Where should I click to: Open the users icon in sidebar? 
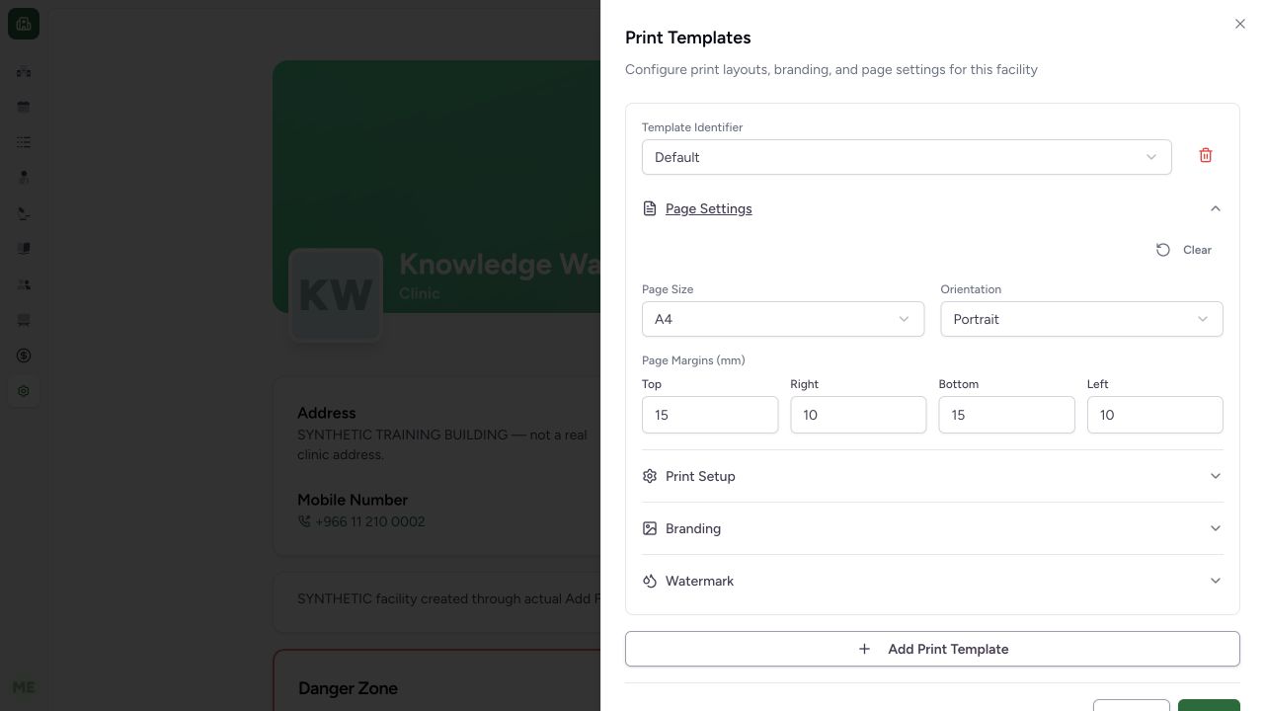[24, 284]
